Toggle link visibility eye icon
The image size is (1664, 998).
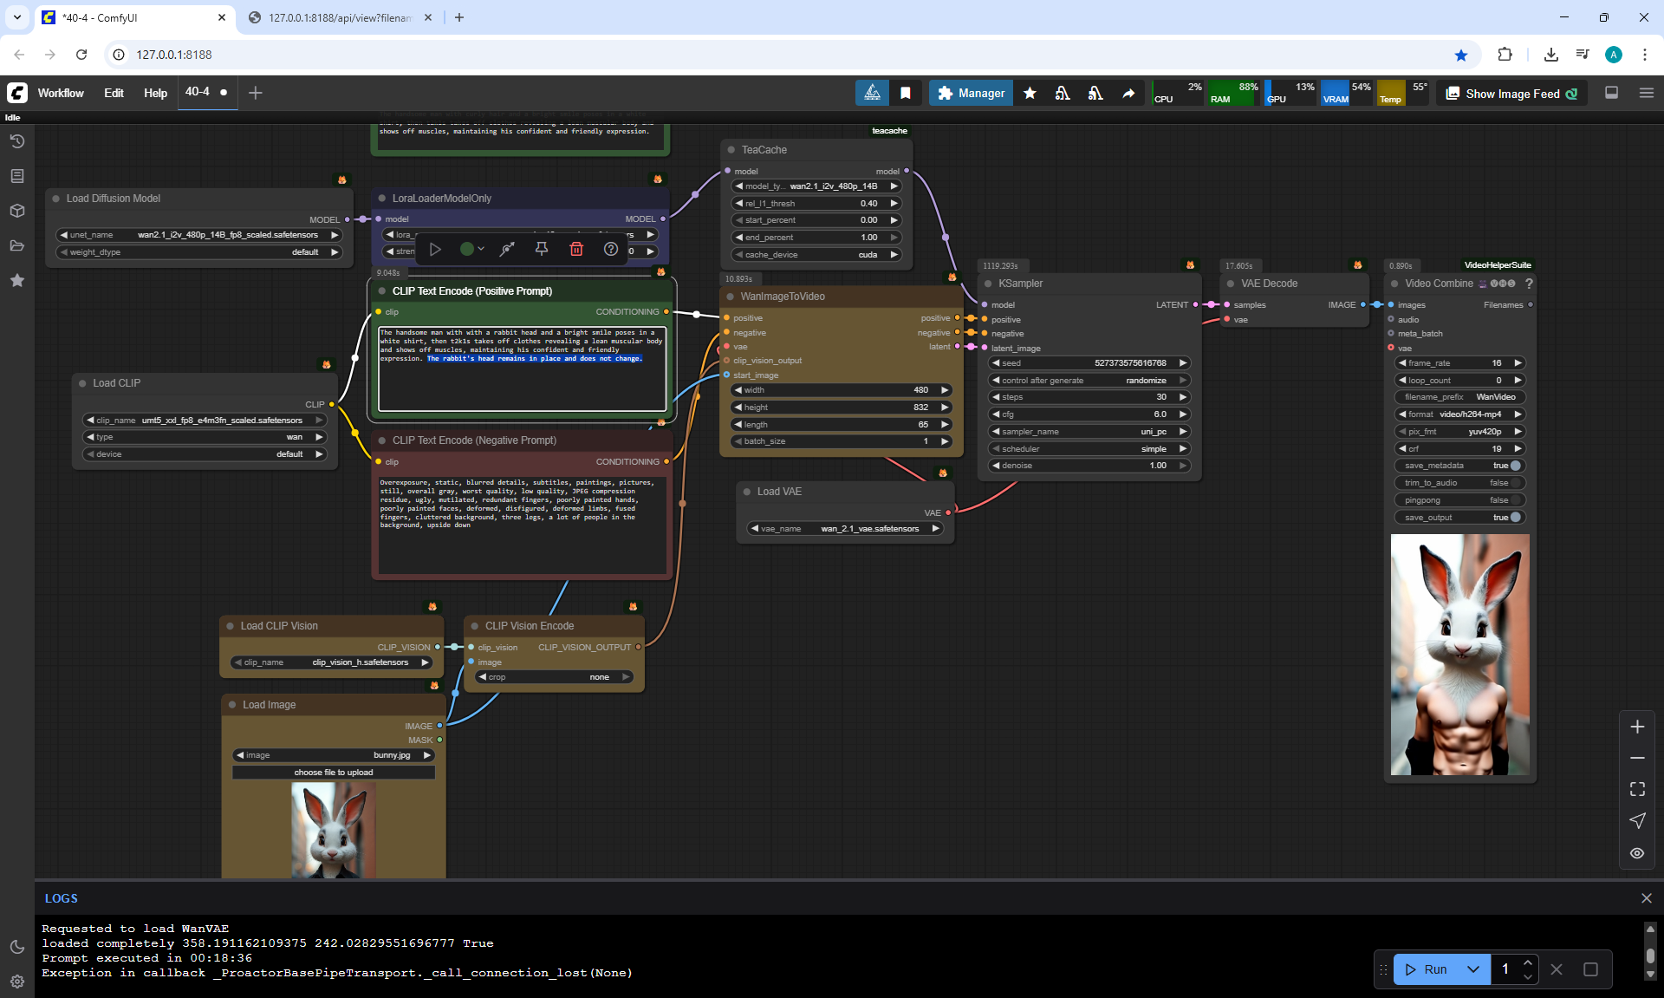coord(1637,853)
